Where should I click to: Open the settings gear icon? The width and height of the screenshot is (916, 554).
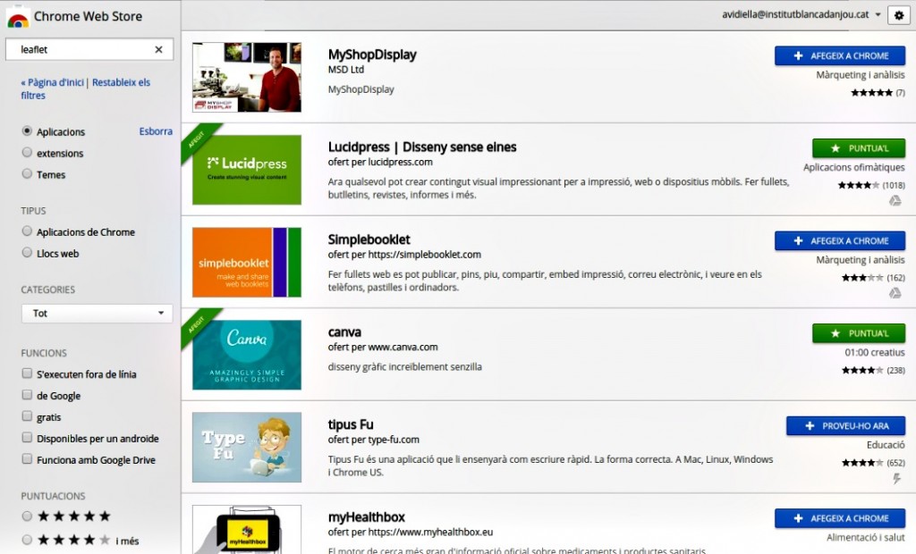[x=898, y=15]
